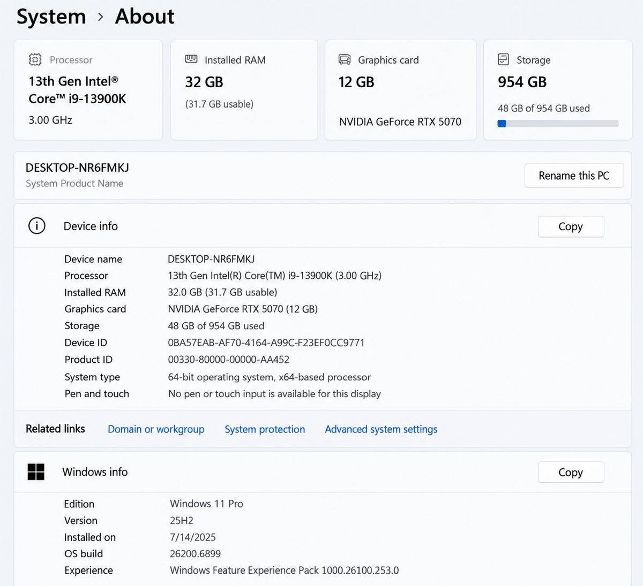The image size is (643, 586).
Task: Click the DESKTOP-NR6FMKJ header name
Action: click(77, 168)
